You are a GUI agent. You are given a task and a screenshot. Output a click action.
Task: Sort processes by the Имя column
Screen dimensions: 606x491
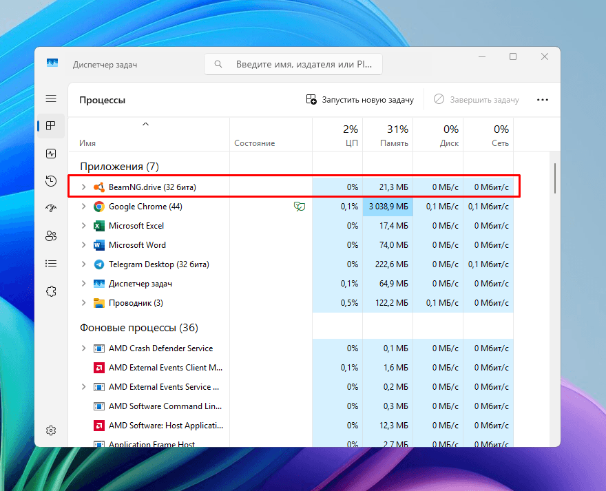point(149,134)
